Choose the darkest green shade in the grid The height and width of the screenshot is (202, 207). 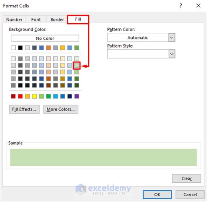pyautogui.click(x=77, y=85)
